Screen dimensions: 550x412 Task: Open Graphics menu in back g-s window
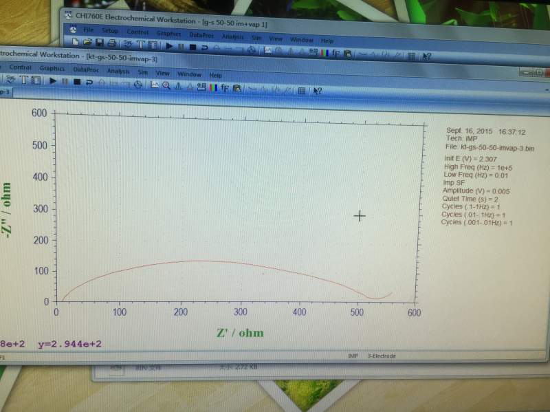pyautogui.click(x=168, y=33)
